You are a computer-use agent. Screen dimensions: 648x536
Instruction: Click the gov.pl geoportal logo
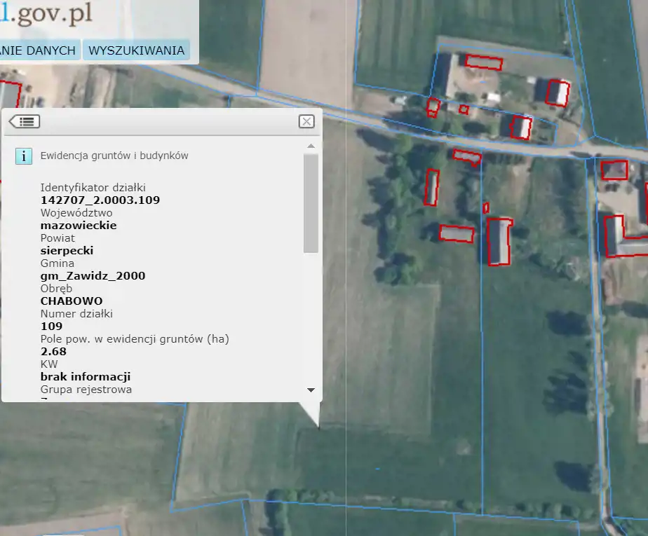click(x=49, y=15)
